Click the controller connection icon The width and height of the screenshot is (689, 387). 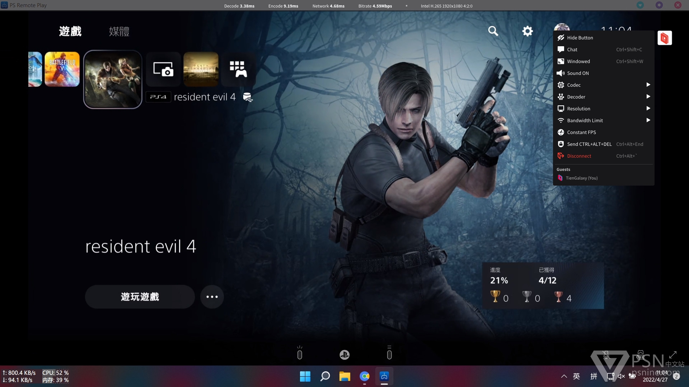pyautogui.click(x=640, y=355)
